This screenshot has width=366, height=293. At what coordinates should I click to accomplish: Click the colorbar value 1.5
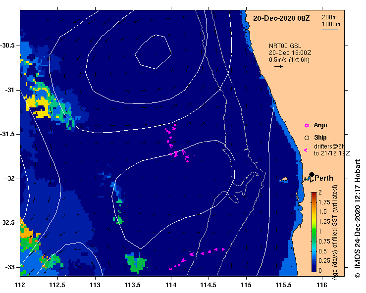click(322, 212)
